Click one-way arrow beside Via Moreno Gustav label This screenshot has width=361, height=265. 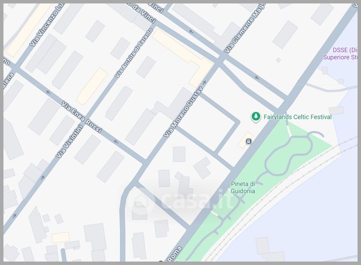pos(204,83)
